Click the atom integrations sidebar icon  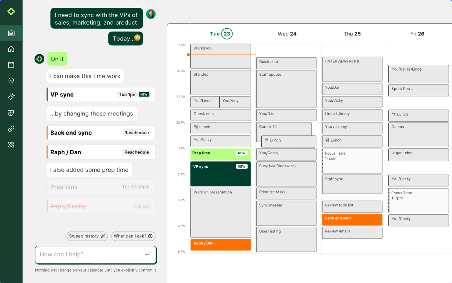click(11, 145)
